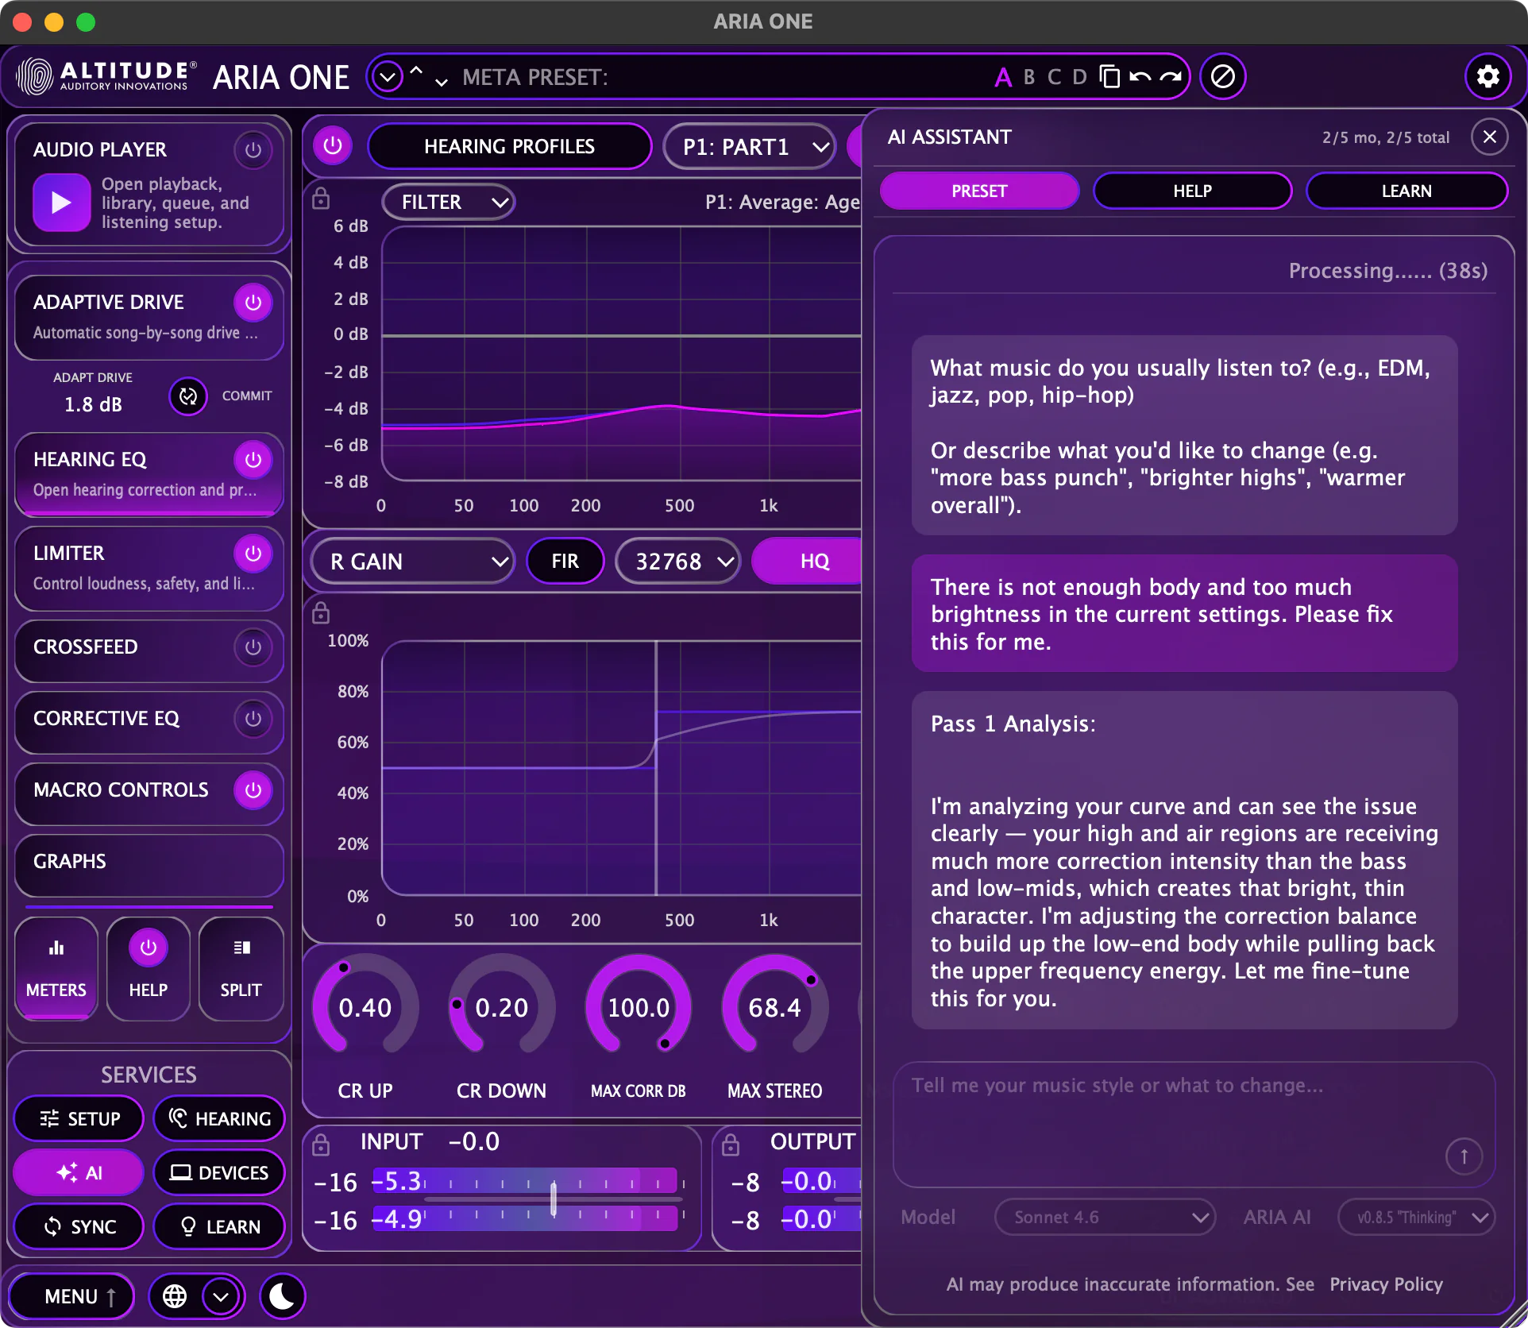The height and width of the screenshot is (1328, 1528).
Task: Go to previous meta preset with up arrow
Action: 416,70
